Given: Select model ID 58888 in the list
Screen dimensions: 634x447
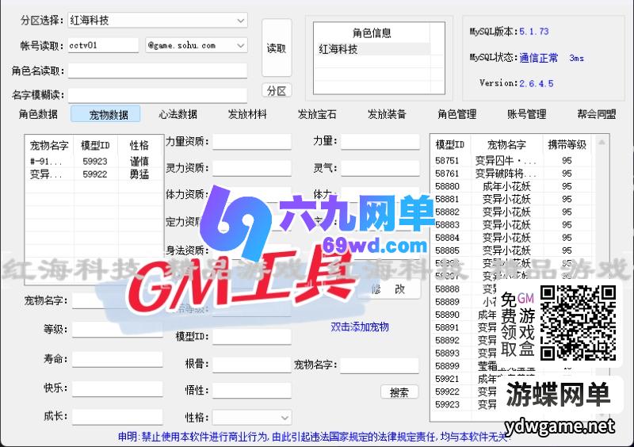Looking at the screenshot, I should 447,288.
